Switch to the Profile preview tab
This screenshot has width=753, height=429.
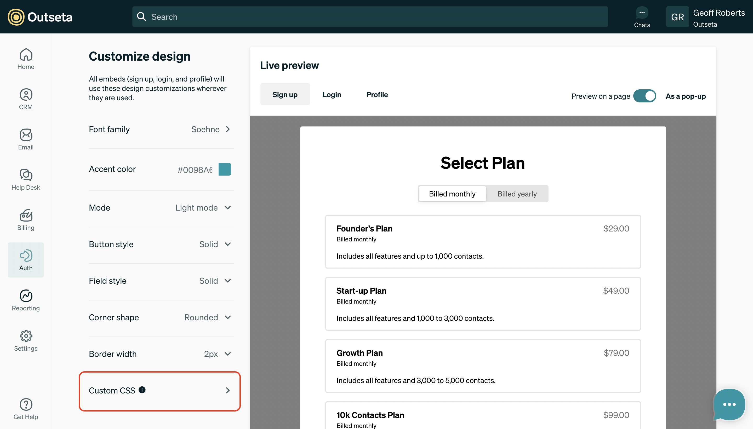point(377,94)
